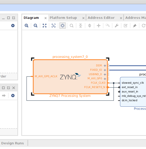Expand the M_AXI_GP0 interface port

click(x=105, y=79)
